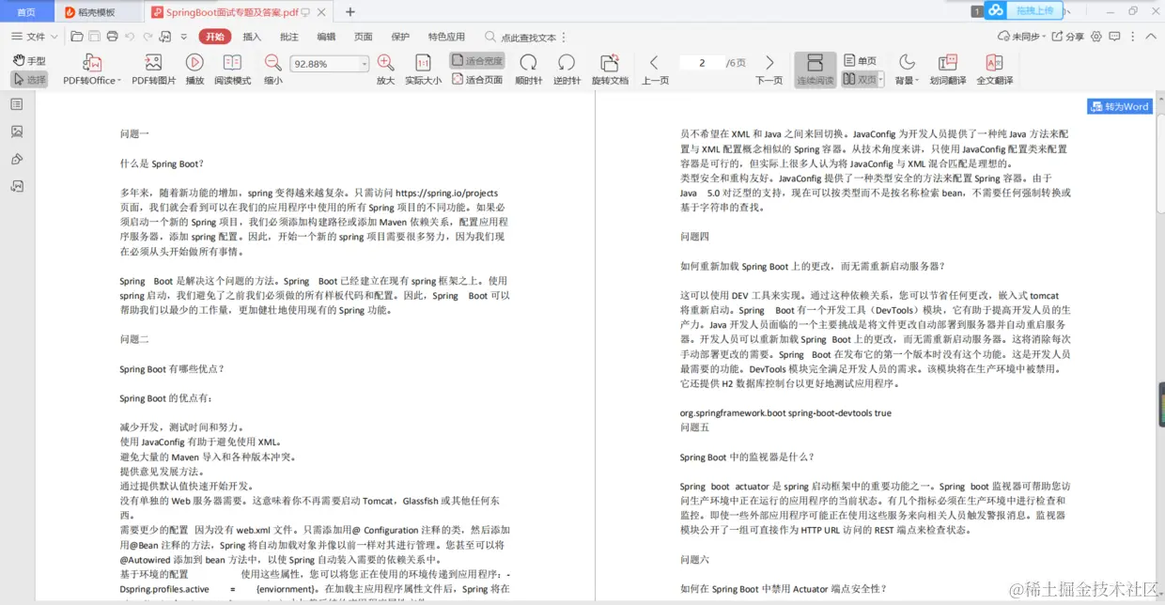The width and height of the screenshot is (1165, 605).
Task: Open 双页 layout dropdown arrow
Action: [881, 80]
